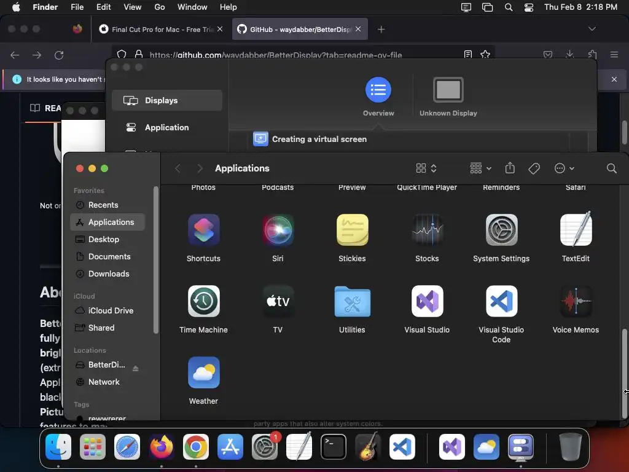
Task: Bookmark this page with the Firefox star
Action: (485, 54)
